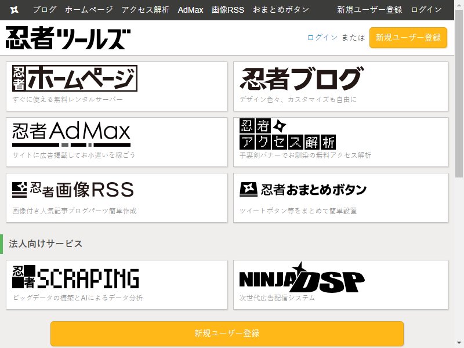Open the 忍者ブログ logo card
This screenshot has width=464, height=348.
(x=340, y=86)
